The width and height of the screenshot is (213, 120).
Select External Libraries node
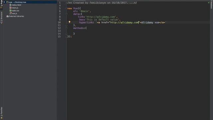click(x=16, y=16)
